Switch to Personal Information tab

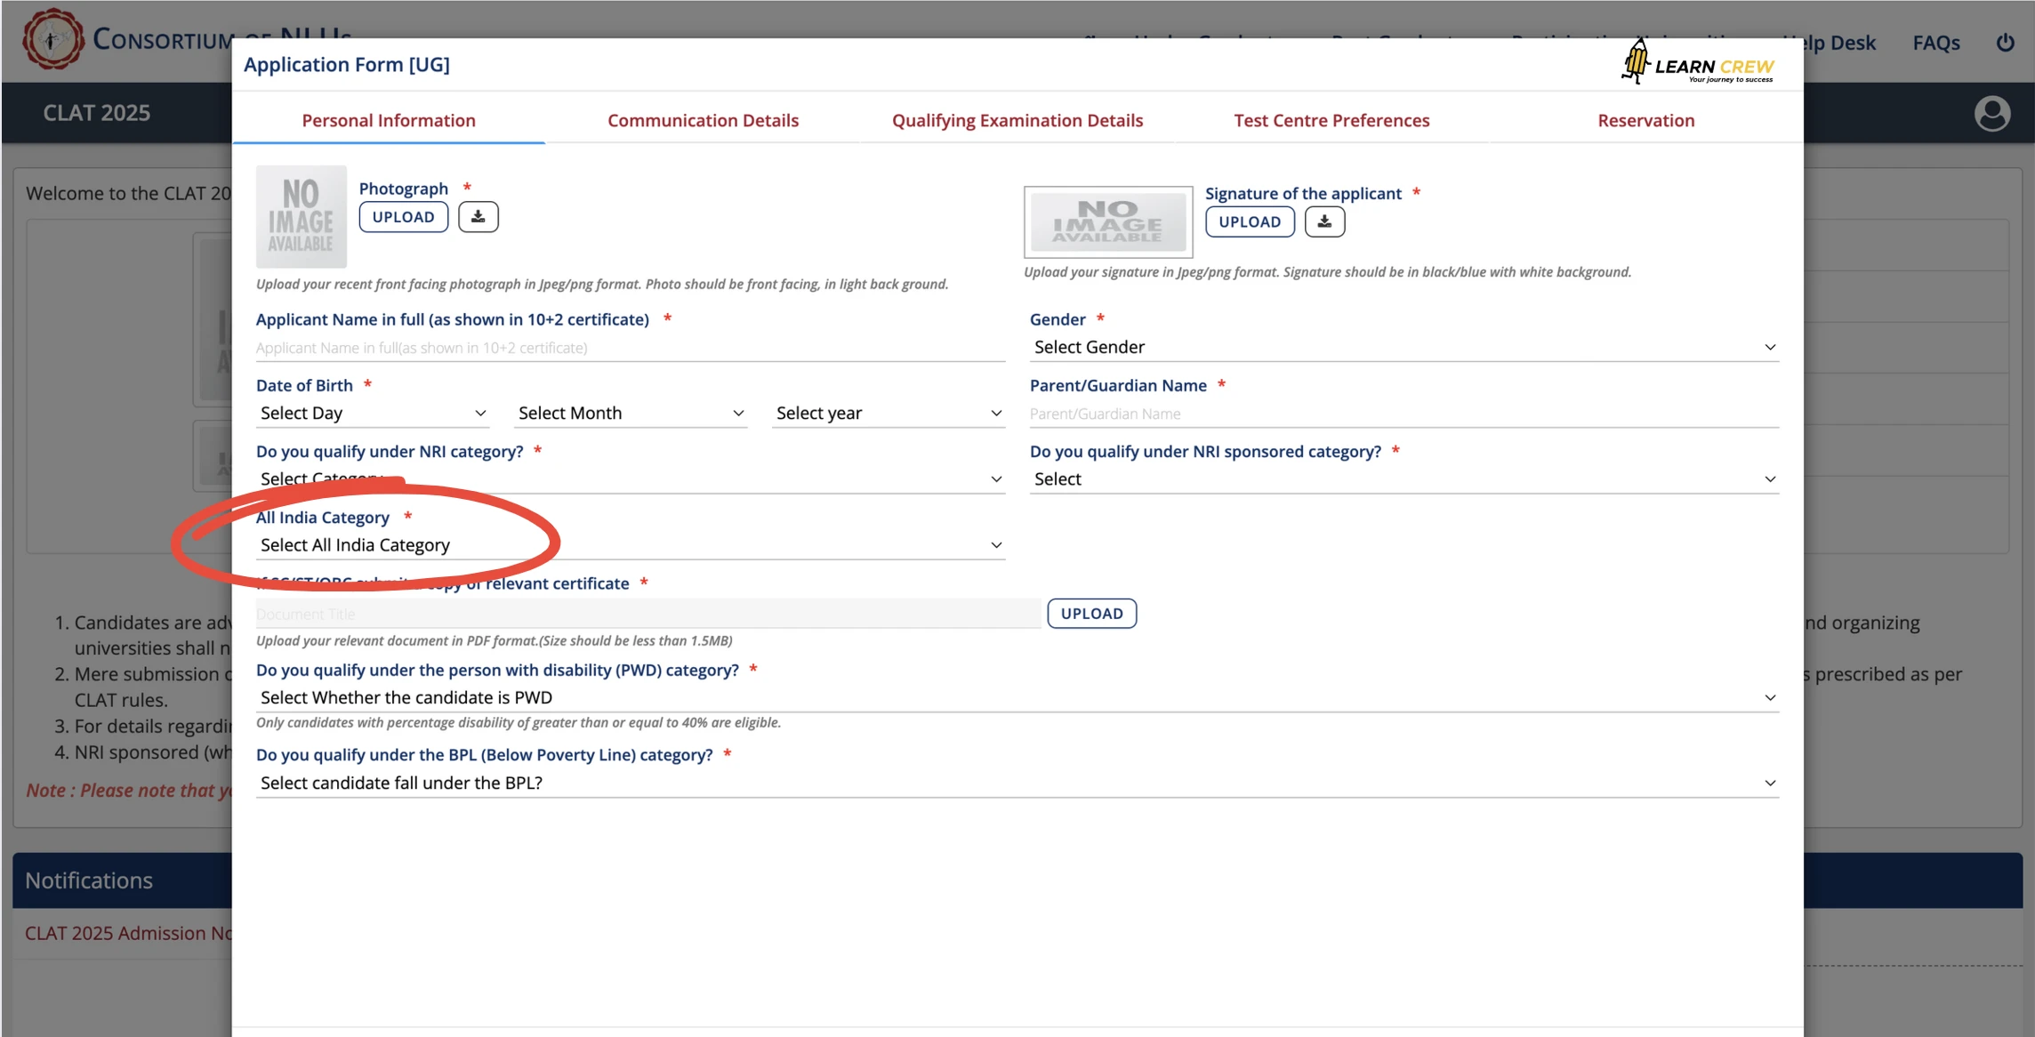389,120
